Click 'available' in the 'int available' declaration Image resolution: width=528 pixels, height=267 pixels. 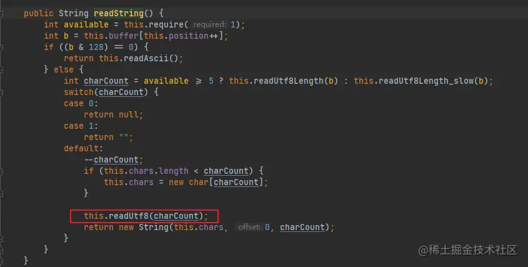click(86, 24)
